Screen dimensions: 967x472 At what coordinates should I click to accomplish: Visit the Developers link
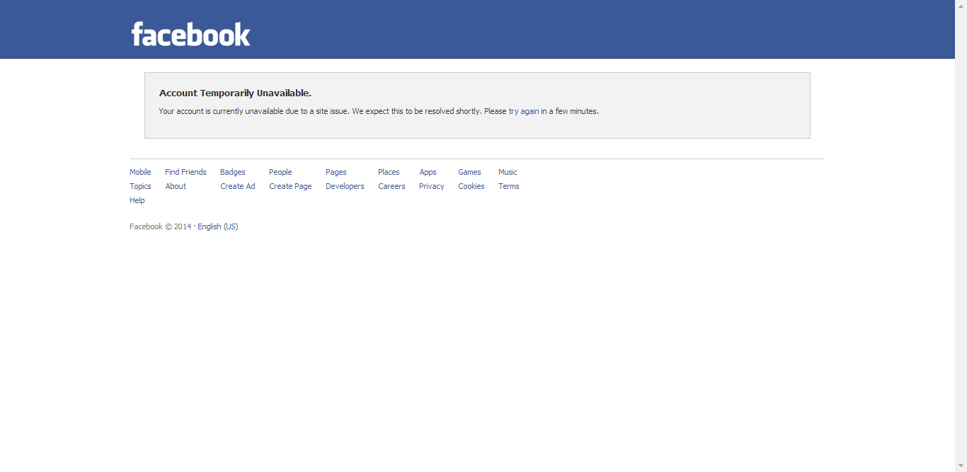coord(345,186)
